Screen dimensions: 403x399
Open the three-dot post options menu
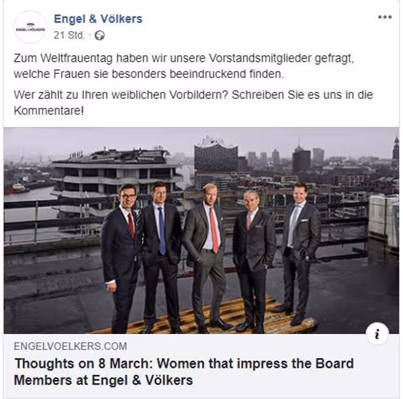pos(385,17)
